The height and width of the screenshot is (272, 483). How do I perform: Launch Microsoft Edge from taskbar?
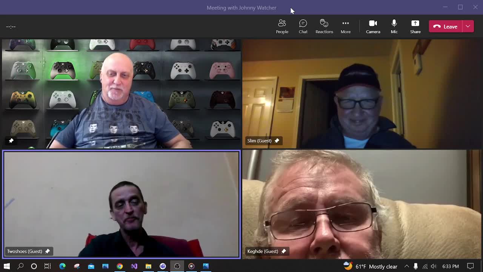click(x=62, y=266)
